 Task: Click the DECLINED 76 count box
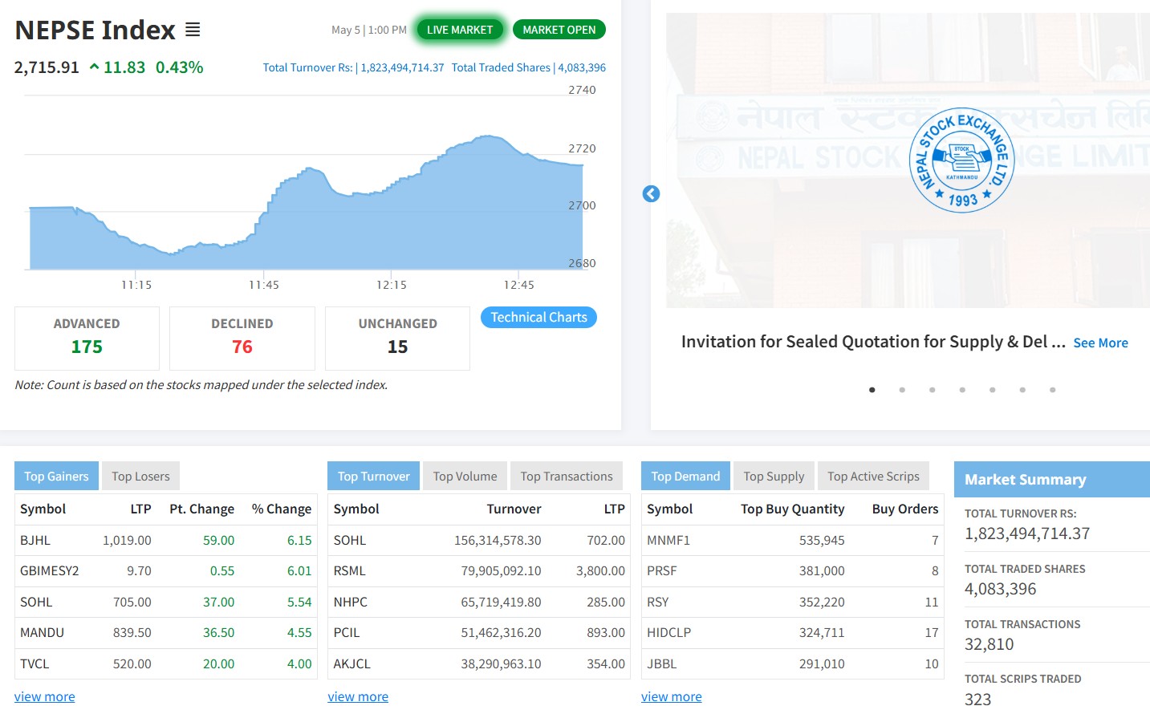(x=242, y=339)
